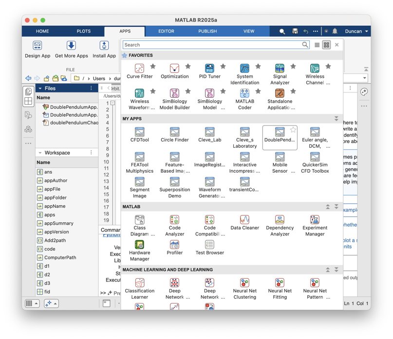Image resolution: width=393 pixels, height=339 pixels.
Task: Close the apps gallery panel
Action: pyautogui.click(x=337, y=45)
